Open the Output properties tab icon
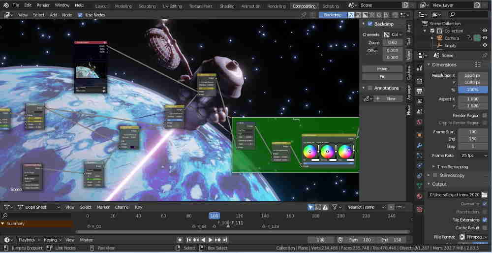 click(x=419, y=91)
